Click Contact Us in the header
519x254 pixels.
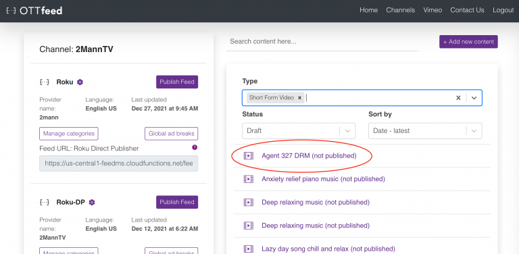467,10
